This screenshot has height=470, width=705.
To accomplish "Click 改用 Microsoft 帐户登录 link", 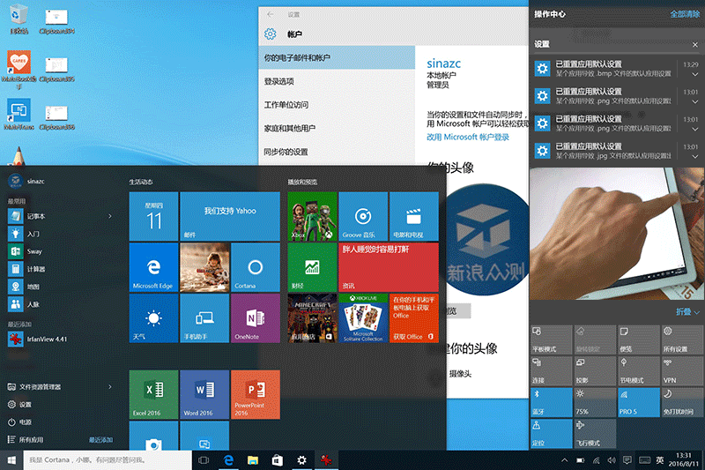I will click(468, 138).
